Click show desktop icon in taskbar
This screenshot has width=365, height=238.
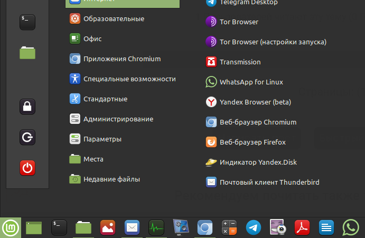pos(34,228)
